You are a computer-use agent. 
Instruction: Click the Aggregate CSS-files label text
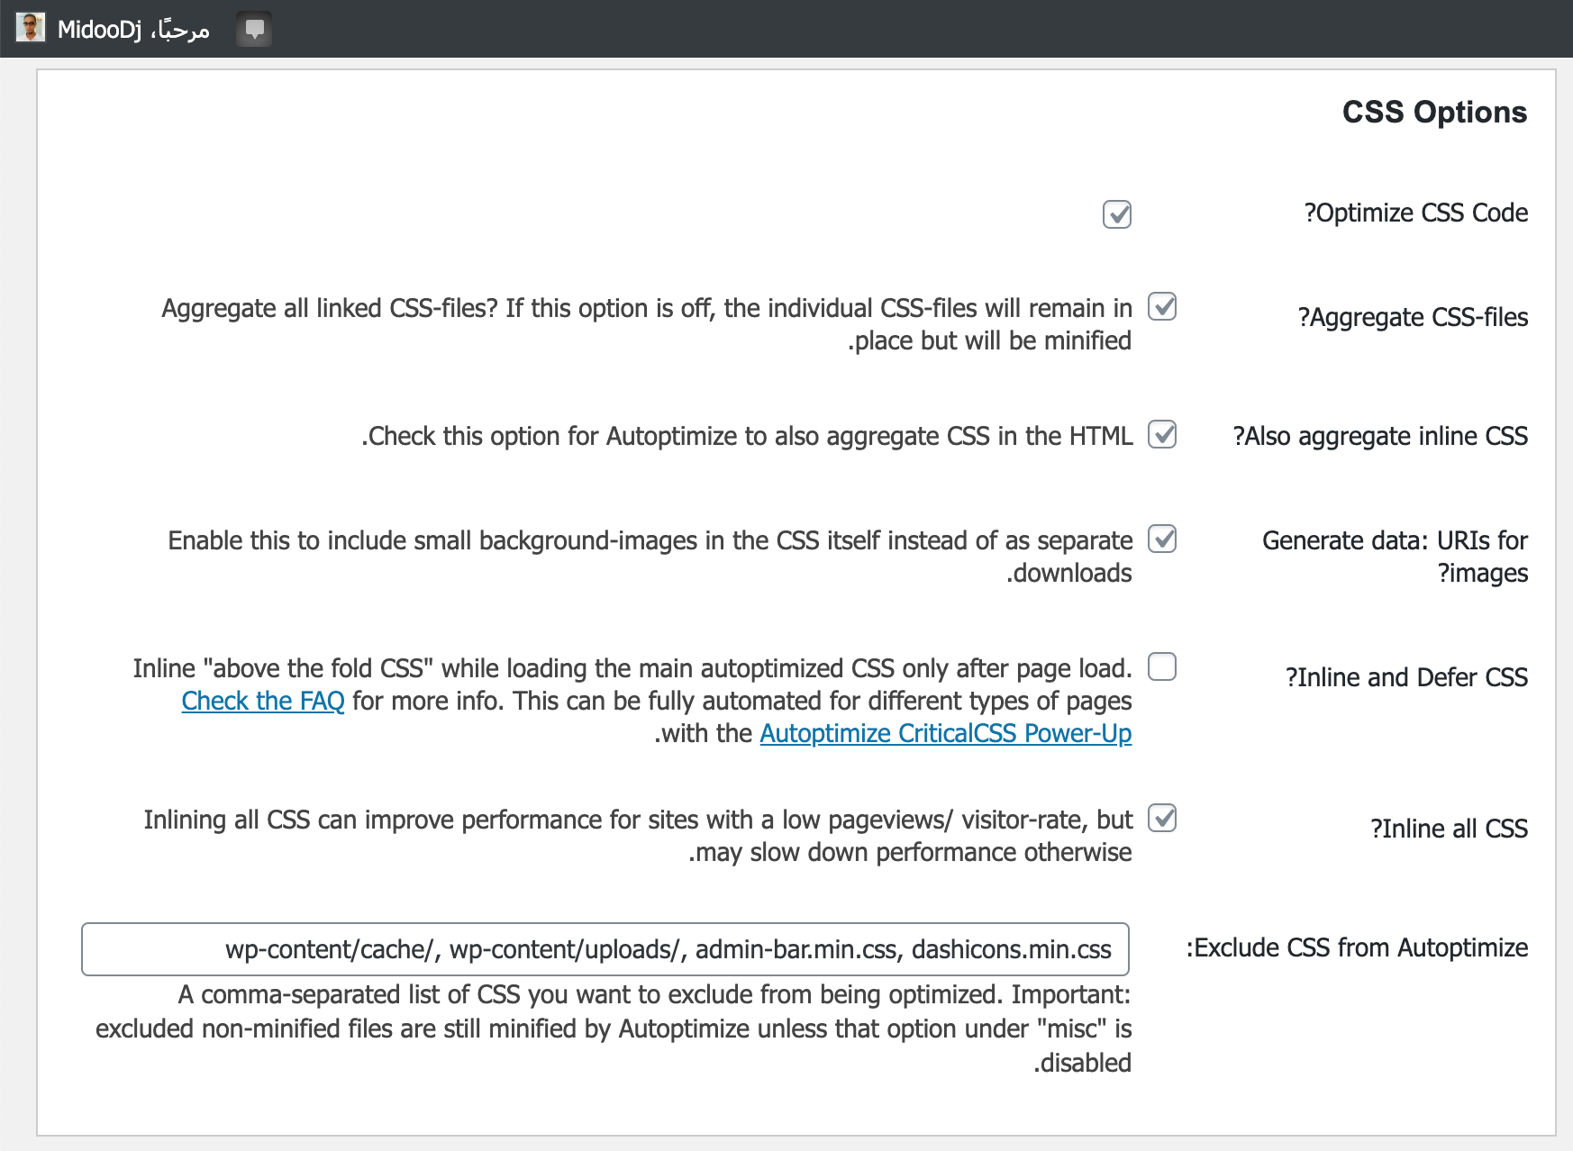tap(1413, 317)
